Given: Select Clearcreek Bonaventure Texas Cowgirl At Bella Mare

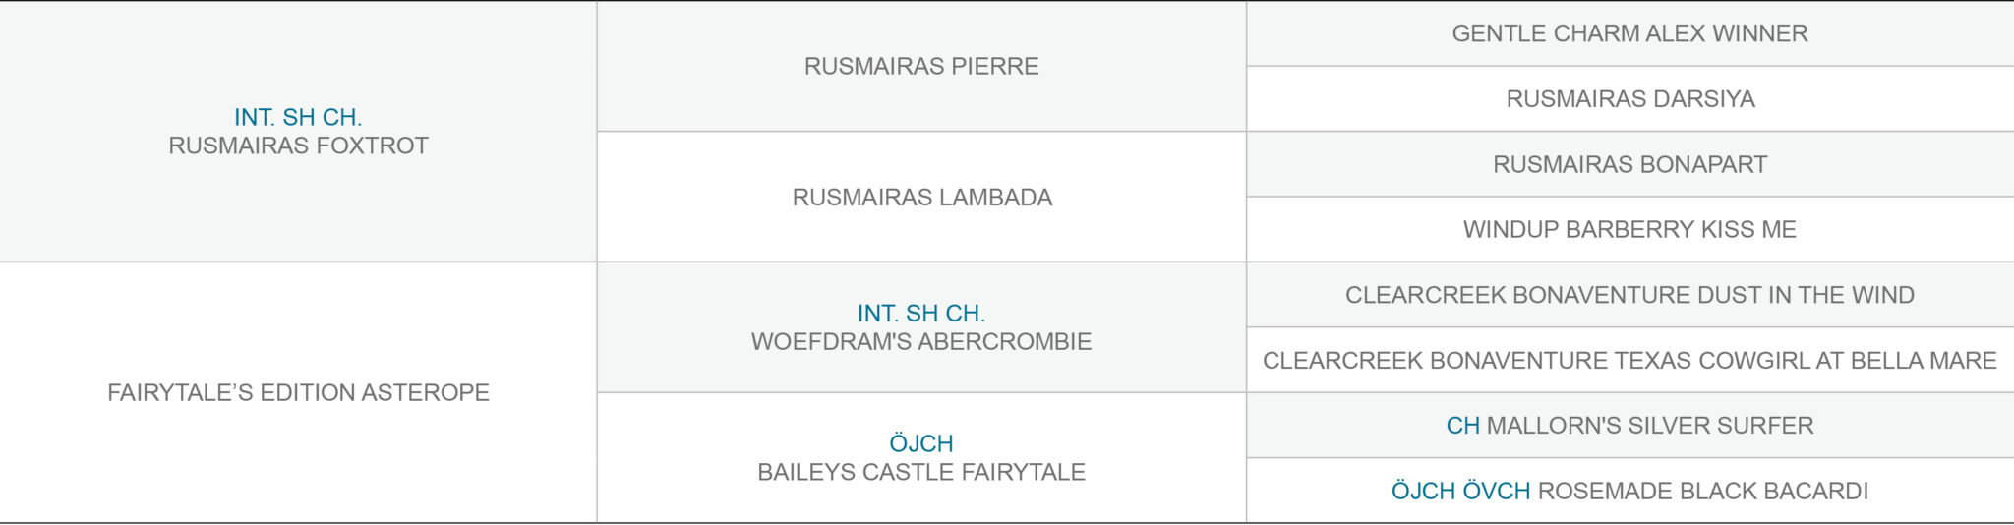Looking at the screenshot, I should point(1629,360).
